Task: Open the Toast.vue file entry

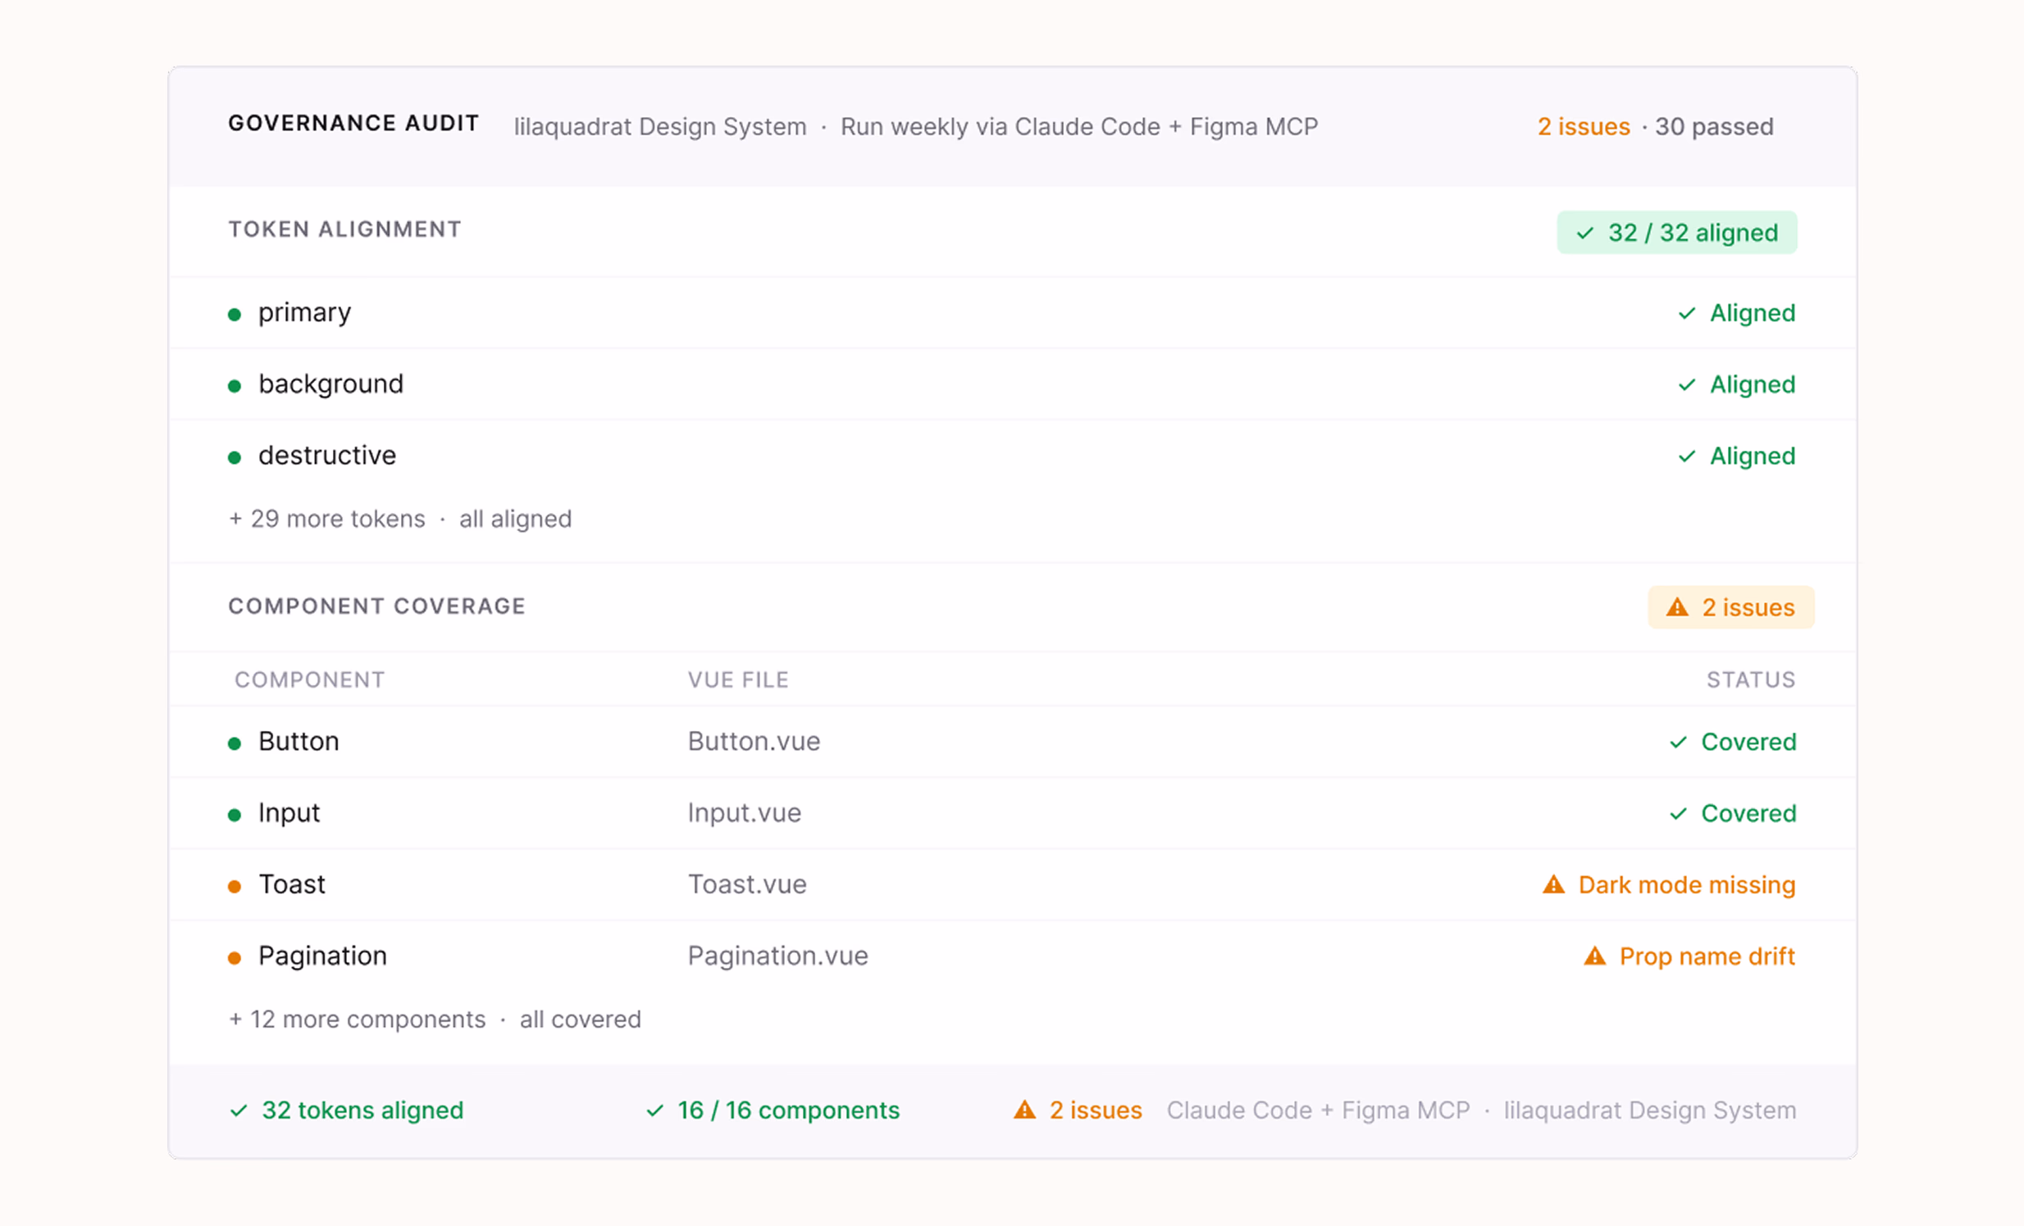Action: [x=747, y=884]
